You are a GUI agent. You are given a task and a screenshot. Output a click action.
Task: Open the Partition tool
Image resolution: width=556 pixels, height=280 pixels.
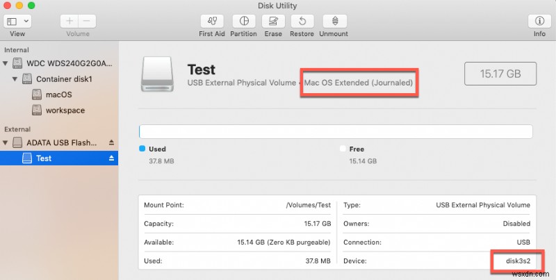tap(243, 21)
